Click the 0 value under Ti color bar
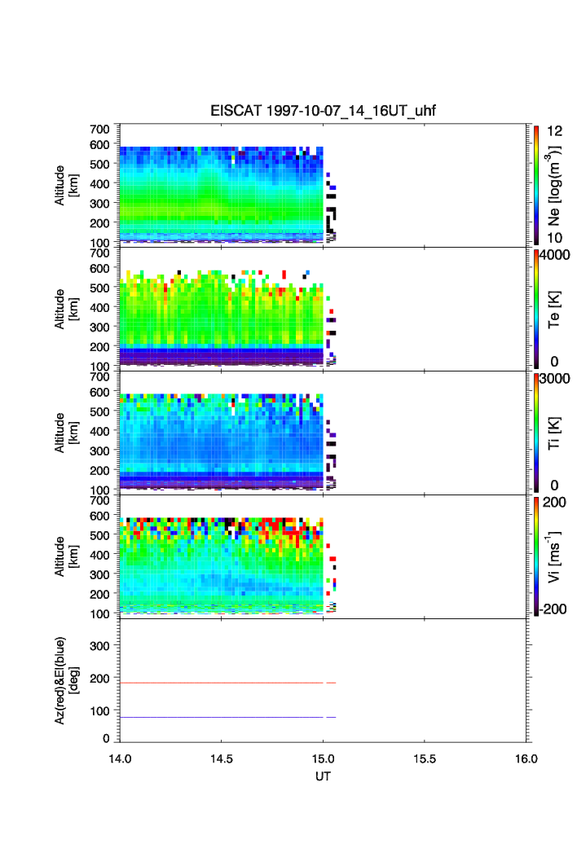The image size is (577, 866). pos(554,486)
